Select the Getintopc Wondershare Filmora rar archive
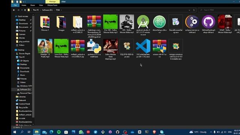 [94, 26]
